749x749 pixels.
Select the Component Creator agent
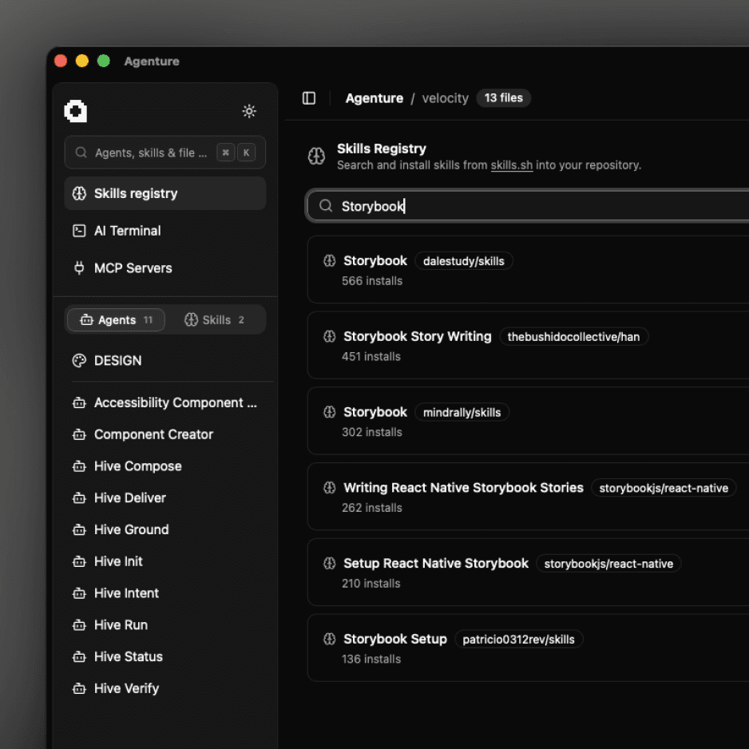pos(164,434)
